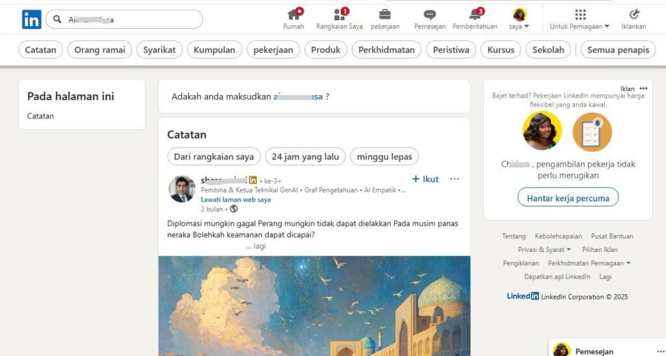
Task: Open Rangkaian Saya network icon
Action: click(340, 15)
